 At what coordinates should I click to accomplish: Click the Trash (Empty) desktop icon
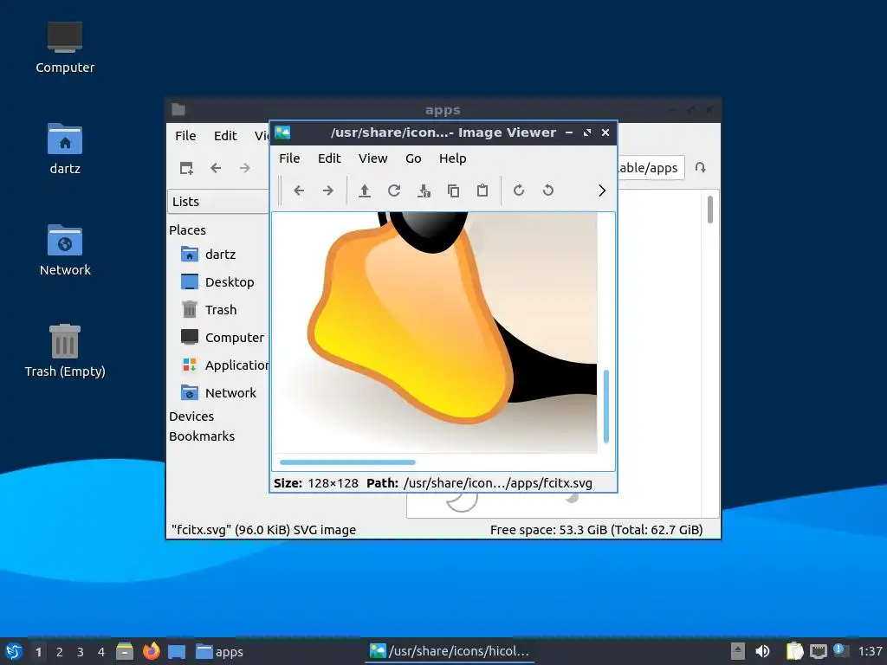pos(65,352)
